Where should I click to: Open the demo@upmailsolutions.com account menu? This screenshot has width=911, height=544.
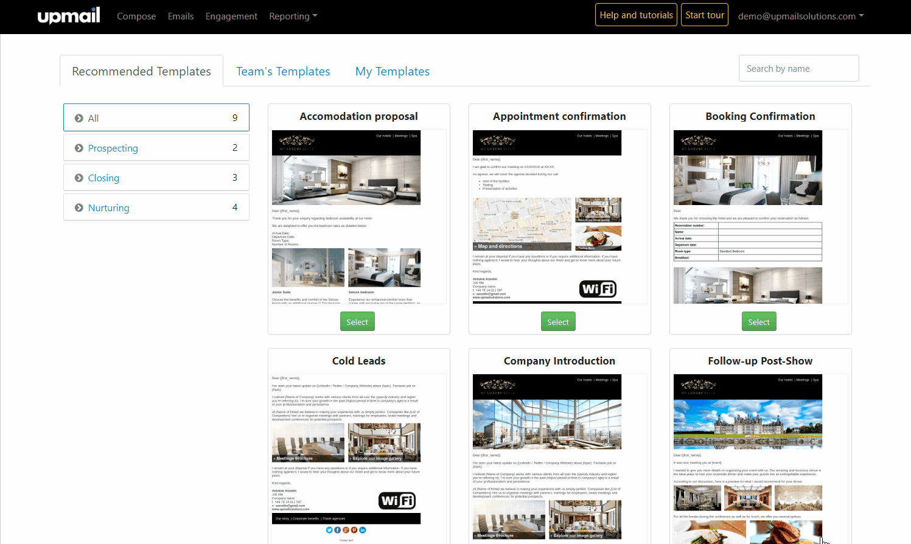click(801, 16)
